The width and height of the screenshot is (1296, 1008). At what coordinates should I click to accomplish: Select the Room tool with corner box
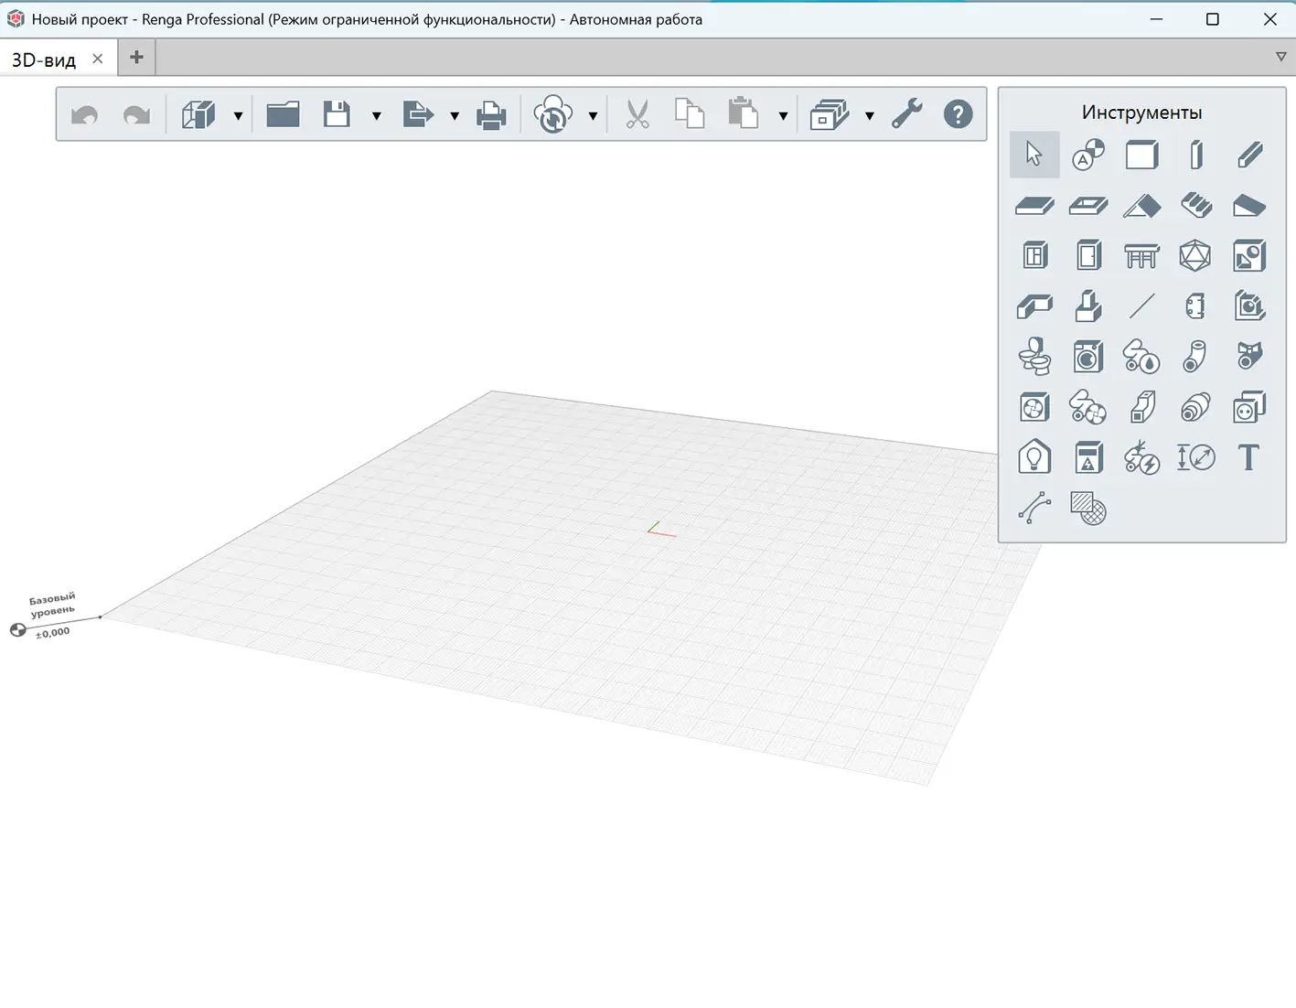click(1249, 306)
